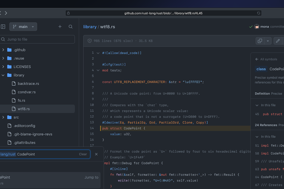Close the search overlay with X
Screen dimensions: 284x189
[96, 154]
